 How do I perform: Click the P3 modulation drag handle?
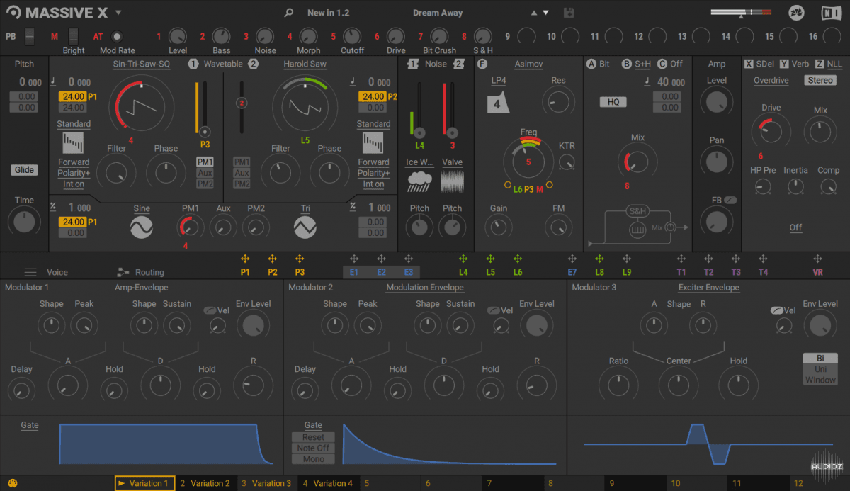coord(300,259)
